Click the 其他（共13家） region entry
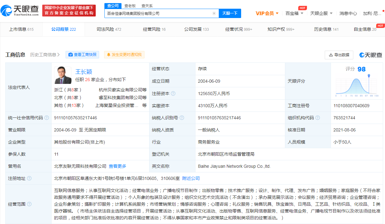 pos(69,105)
